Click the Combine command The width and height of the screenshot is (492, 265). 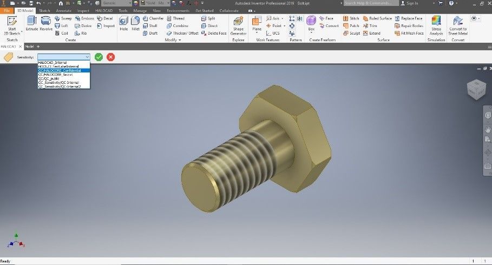[178, 26]
